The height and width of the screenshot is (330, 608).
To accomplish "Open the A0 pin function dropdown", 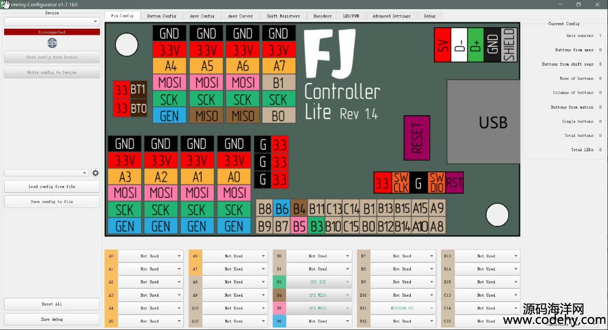I will pyautogui.click(x=150, y=256).
